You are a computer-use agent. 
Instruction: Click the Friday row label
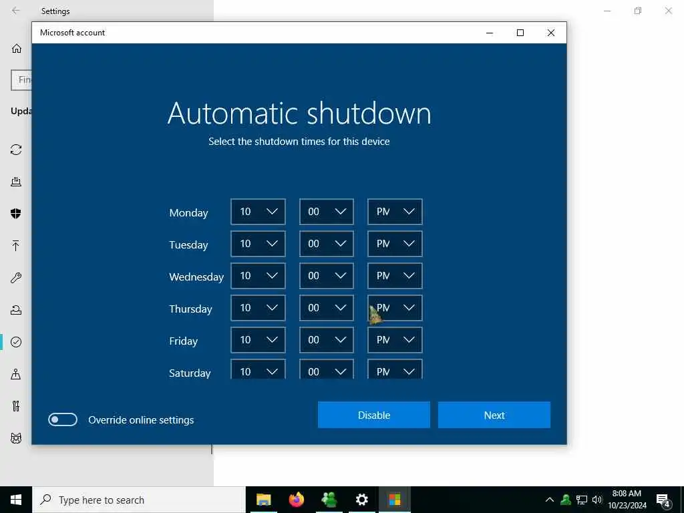pos(183,341)
